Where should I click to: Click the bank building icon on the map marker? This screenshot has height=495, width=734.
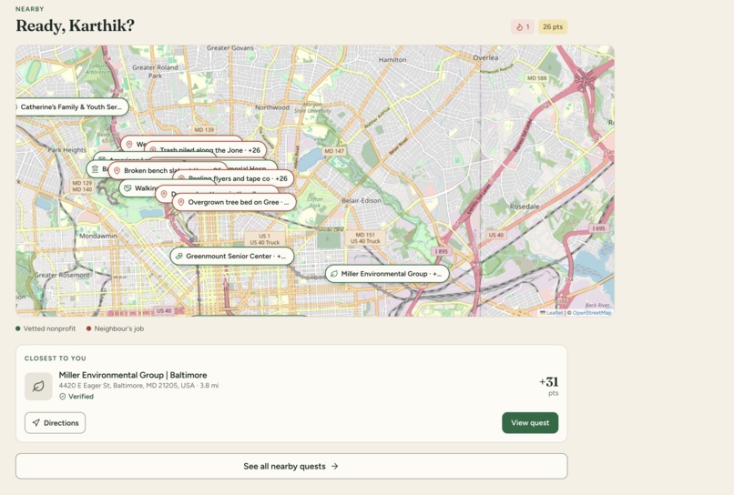click(x=95, y=169)
